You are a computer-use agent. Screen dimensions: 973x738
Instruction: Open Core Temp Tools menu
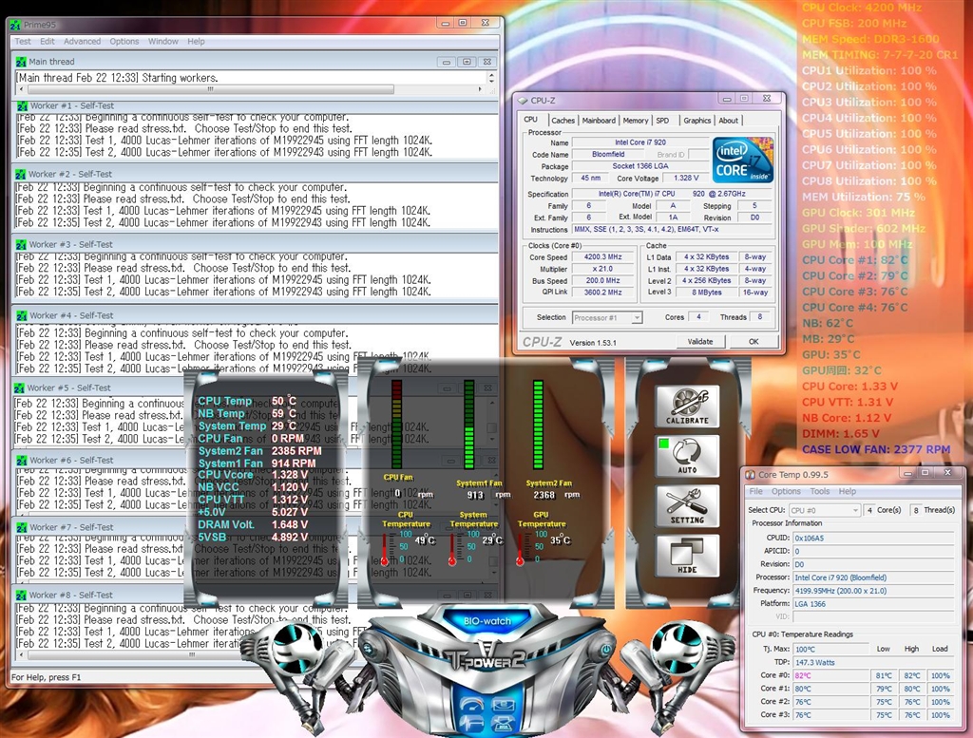pos(820,491)
